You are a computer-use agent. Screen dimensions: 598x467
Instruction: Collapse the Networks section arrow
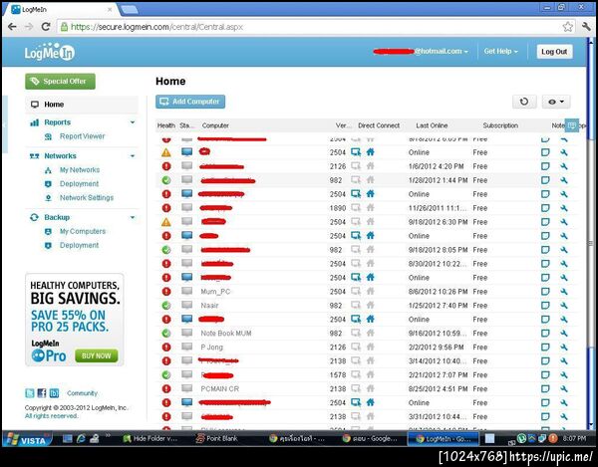pyautogui.click(x=133, y=155)
